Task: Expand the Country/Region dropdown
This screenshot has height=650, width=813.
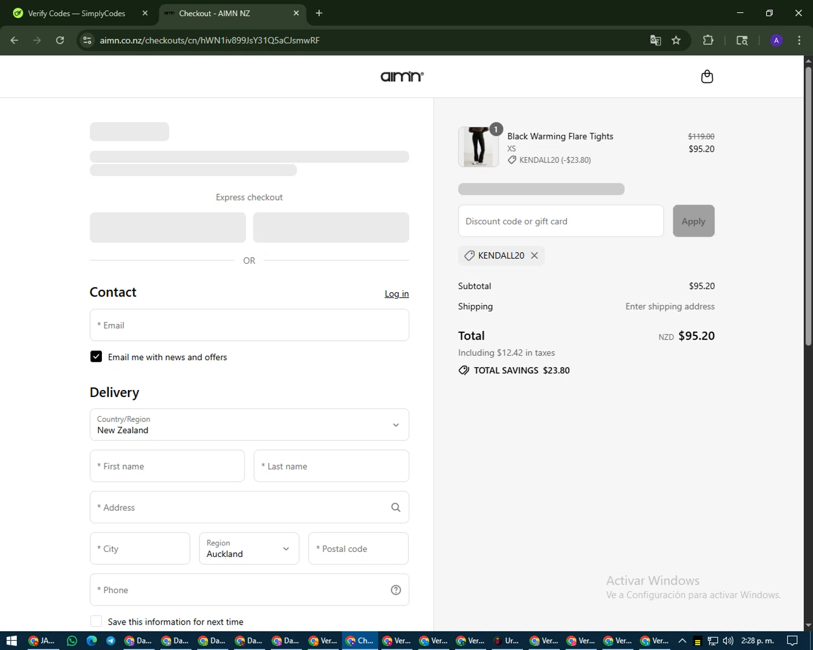Action: [x=249, y=425]
